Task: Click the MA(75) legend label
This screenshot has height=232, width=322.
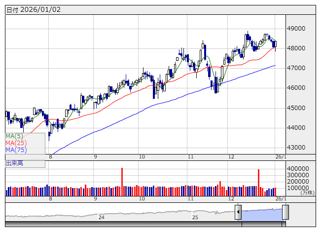Action: click(16, 150)
